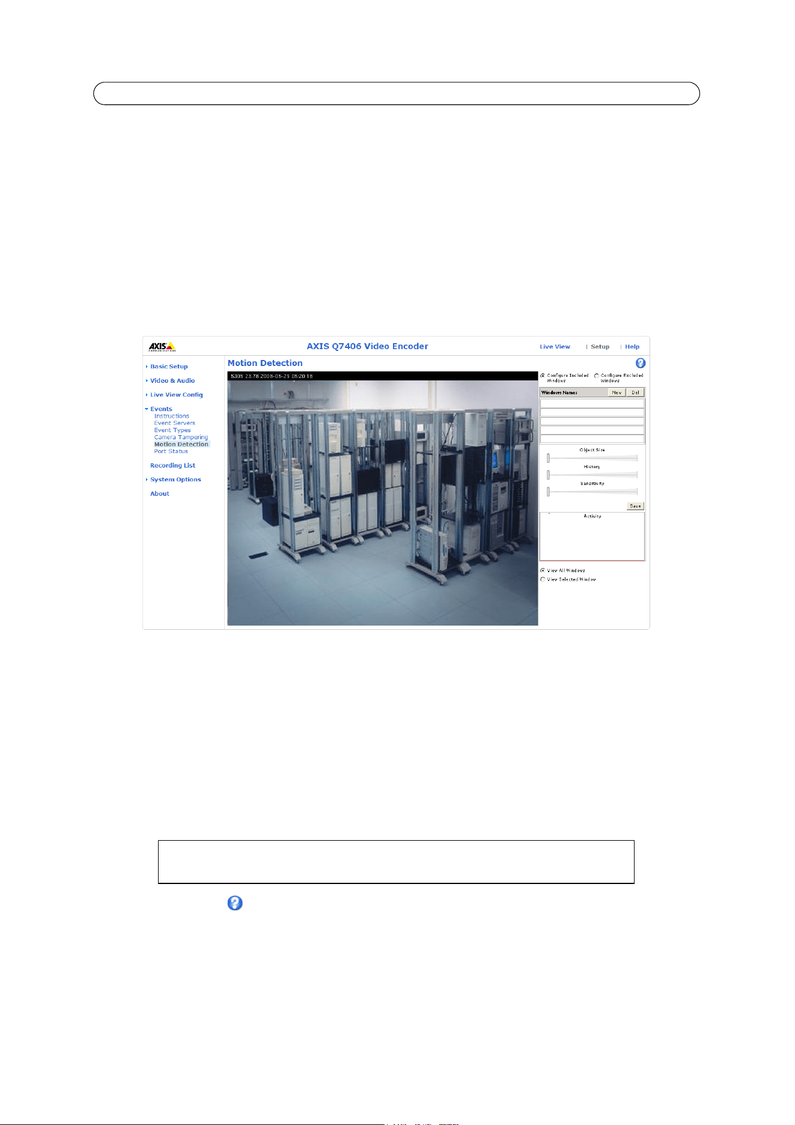Open the Event Servers page

(175, 423)
